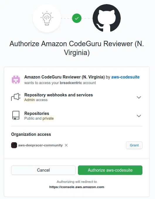Viewport: 155px width, 199px height.
Task: Click the webhook plug icon
Action: point(16,97)
